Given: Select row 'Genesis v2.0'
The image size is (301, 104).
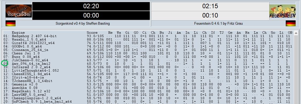Looking at the screenshot, I should click(x=148, y=84).
